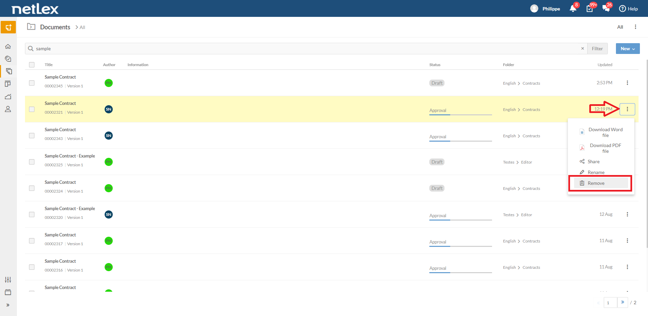This screenshot has height=316, width=648.
Task: Open kebab menu for document 00002317 row
Action: click(627, 241)
